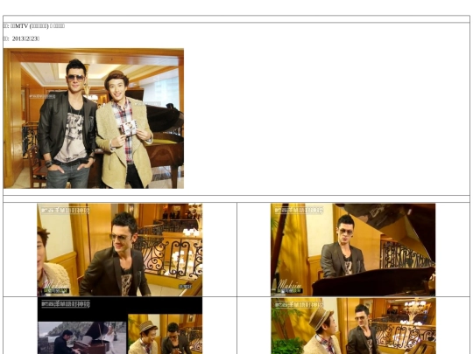Open the split-screen thumbnail with black banner
Image resolution: width=473 pixels, height=354 pixels.
[120, 326]
